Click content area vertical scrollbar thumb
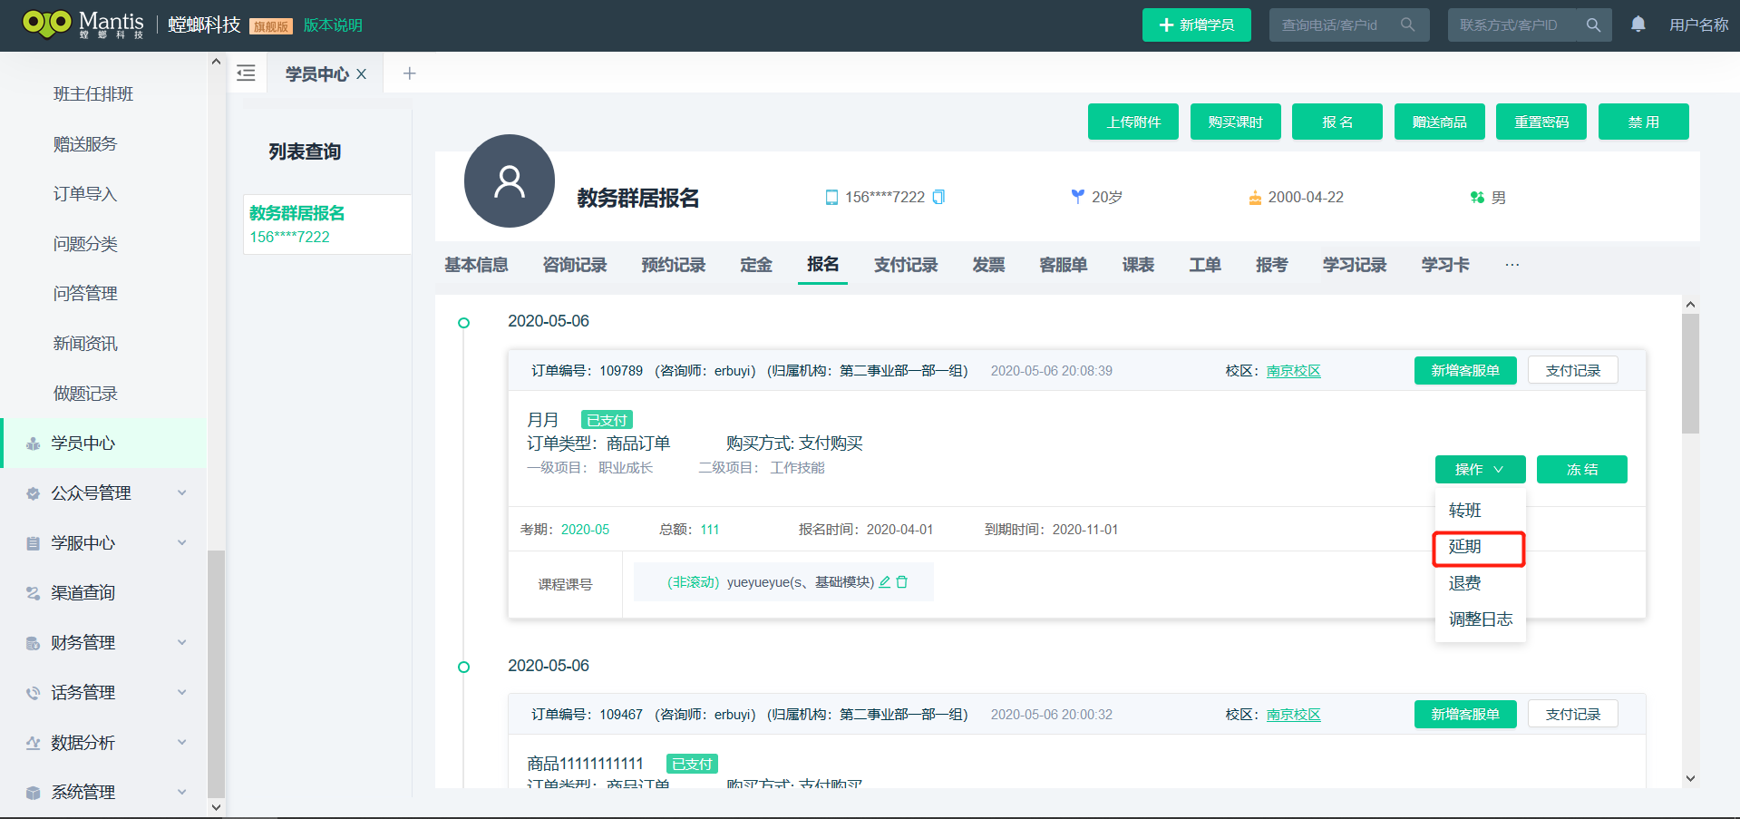The width and height of the screenshot is (1740, 819). (1690, 374)
